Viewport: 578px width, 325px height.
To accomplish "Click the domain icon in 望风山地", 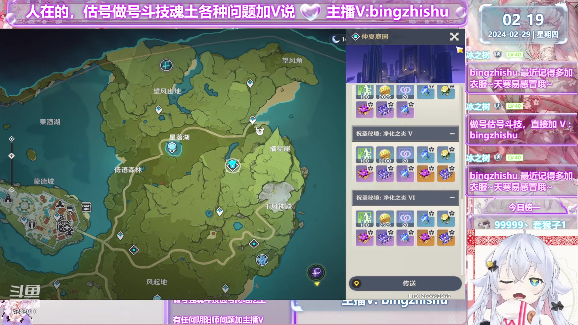I will pos(166,65).
